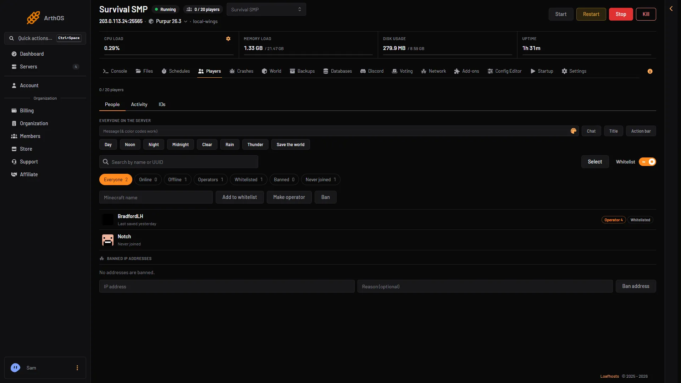Click Save the world button
The height and width of the screenshot is (383, 681).
(290, 144)
